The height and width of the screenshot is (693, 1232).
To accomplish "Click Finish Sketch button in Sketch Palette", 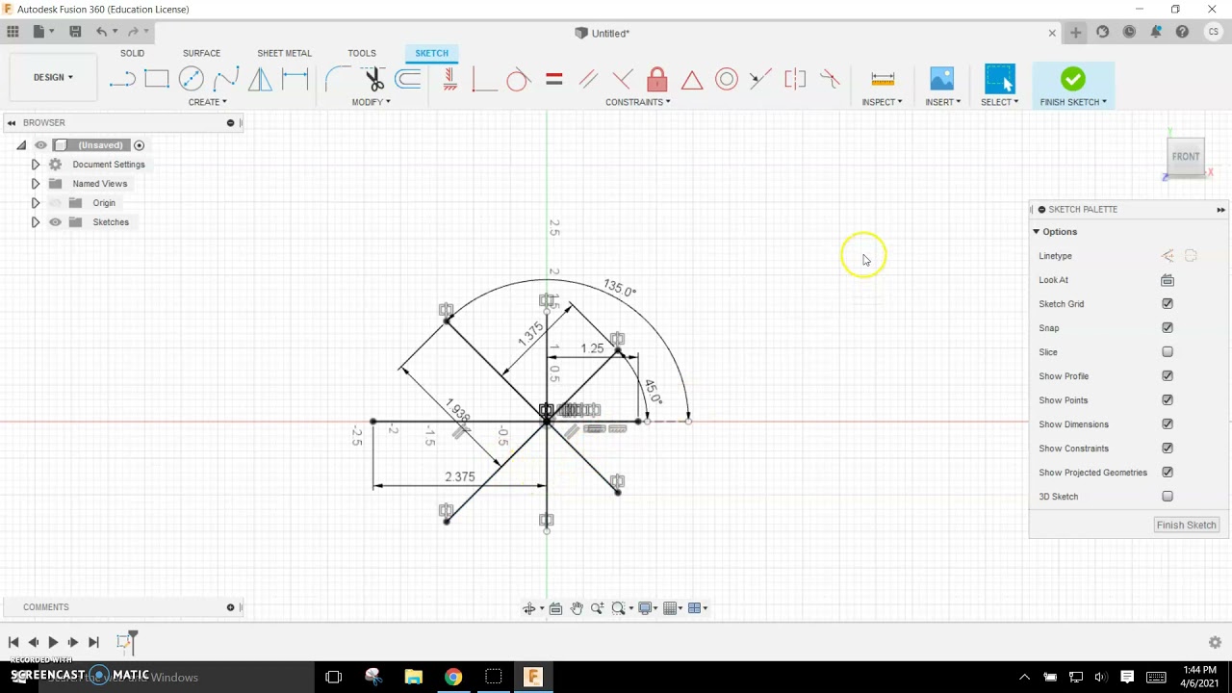I will click(x=1187, y=526).
